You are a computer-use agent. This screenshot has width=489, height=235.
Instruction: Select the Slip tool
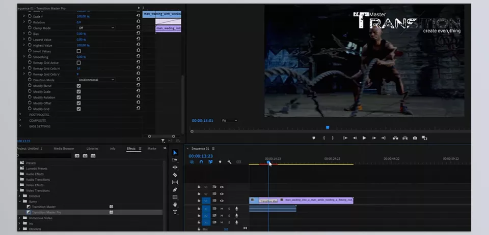[175, 182]
